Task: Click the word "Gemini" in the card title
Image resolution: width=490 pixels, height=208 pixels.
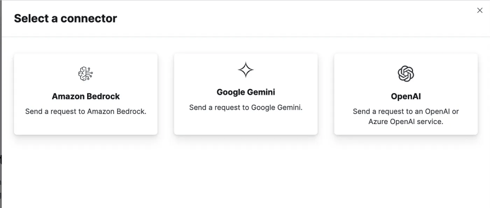Action: tap(261, 92)
